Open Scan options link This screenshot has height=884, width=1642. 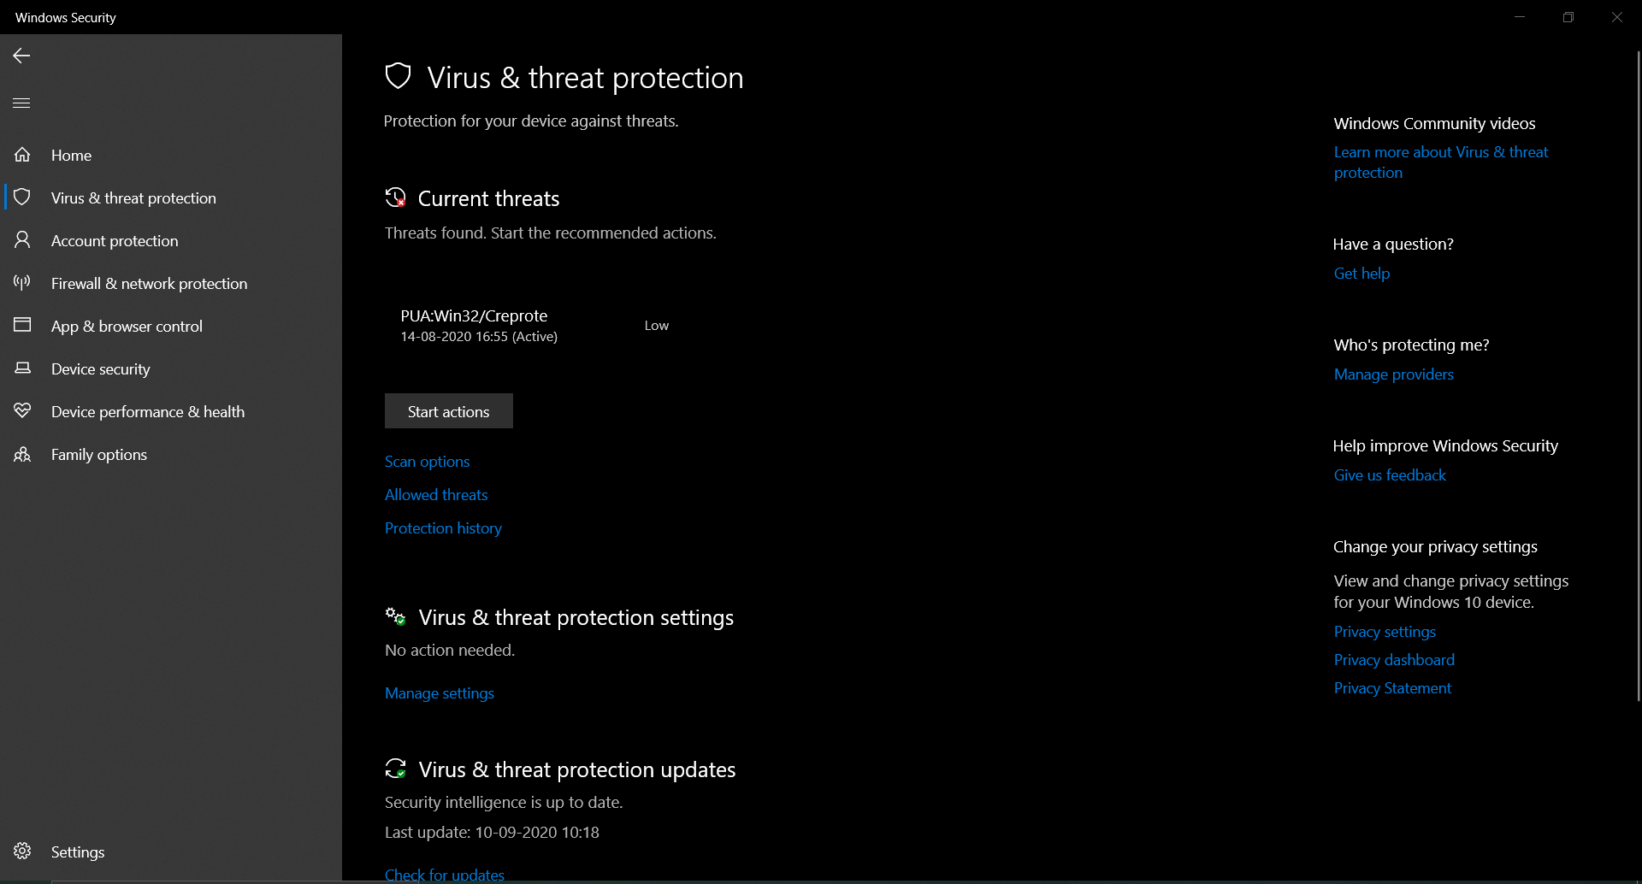pyautogui.click(x=427, y=462)
